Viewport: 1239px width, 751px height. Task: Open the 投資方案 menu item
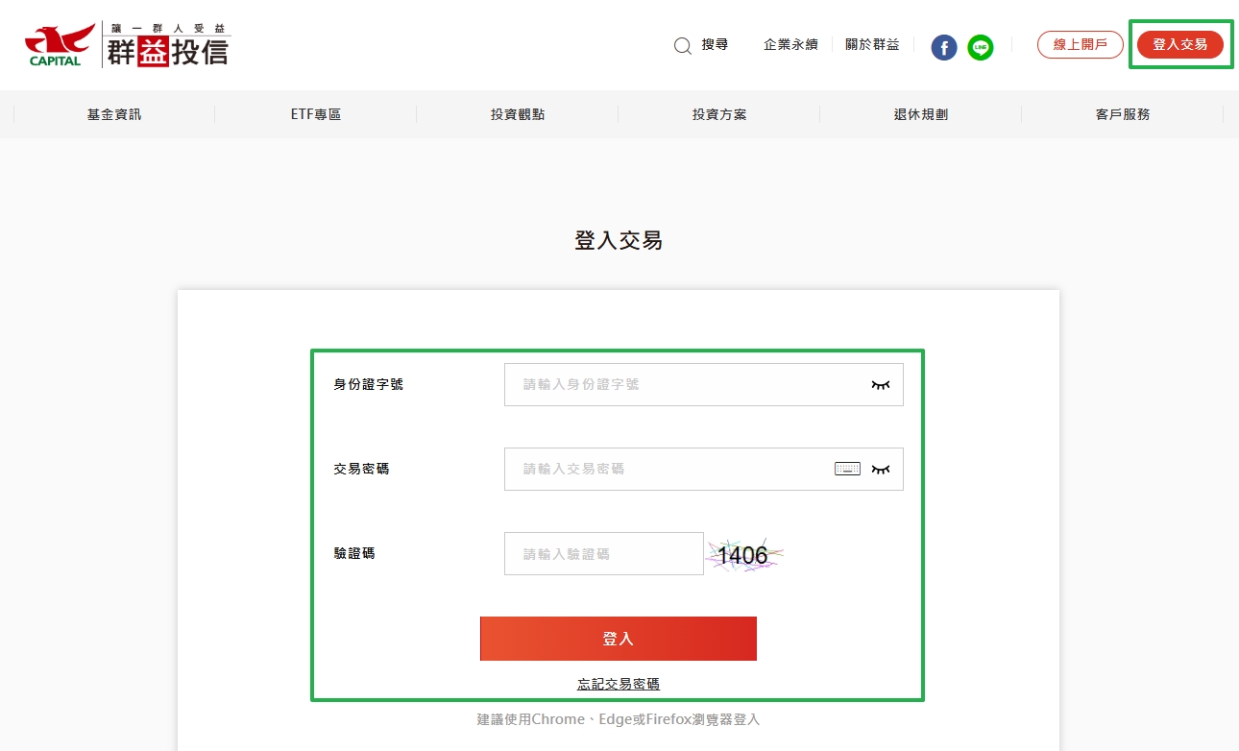719,114
